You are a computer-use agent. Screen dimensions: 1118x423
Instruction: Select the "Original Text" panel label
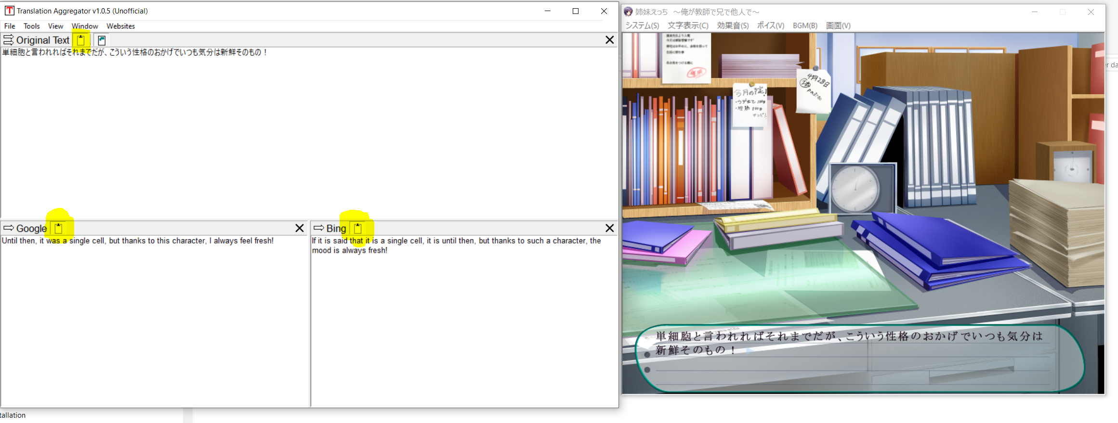pos(43,40)
